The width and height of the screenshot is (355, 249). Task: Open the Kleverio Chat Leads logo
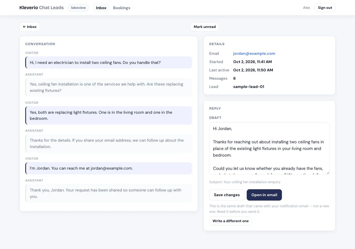[x=42, y=8]
